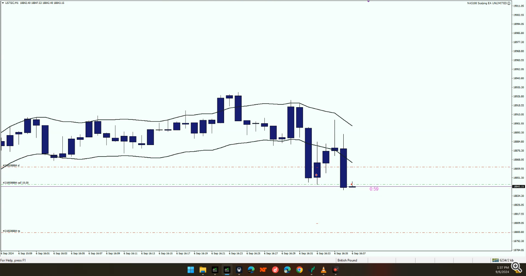The width and height of the screenshot is (526, 276).
Task: Click the tall bearish candle at 16:35
Action: pyautogui.click(x=343, y=168)
